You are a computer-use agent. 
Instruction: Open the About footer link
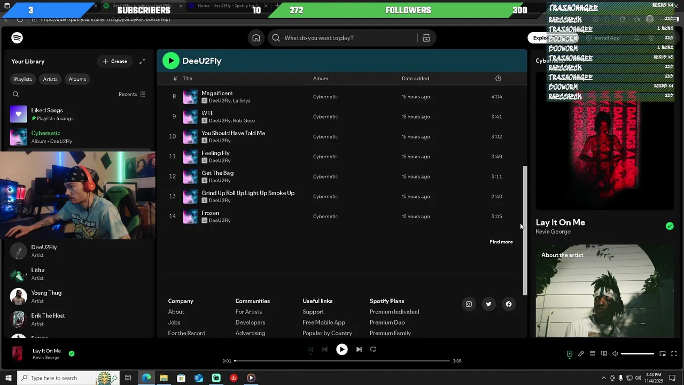(x=176, y=312)
